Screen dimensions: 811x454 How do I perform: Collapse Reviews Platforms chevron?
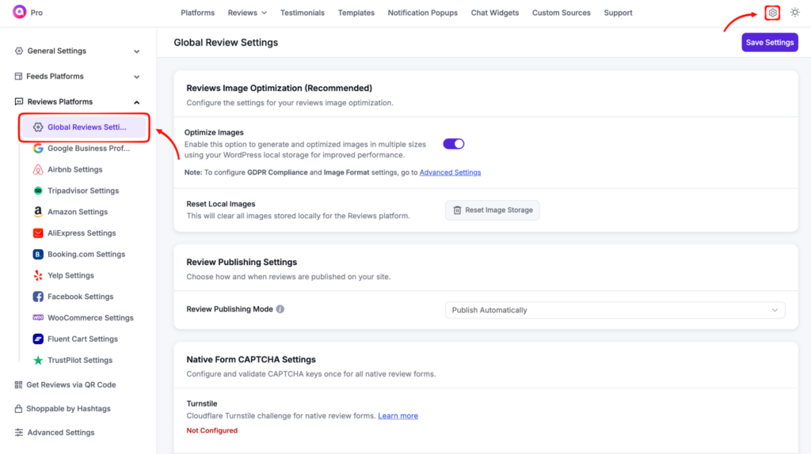pos(136,102)
